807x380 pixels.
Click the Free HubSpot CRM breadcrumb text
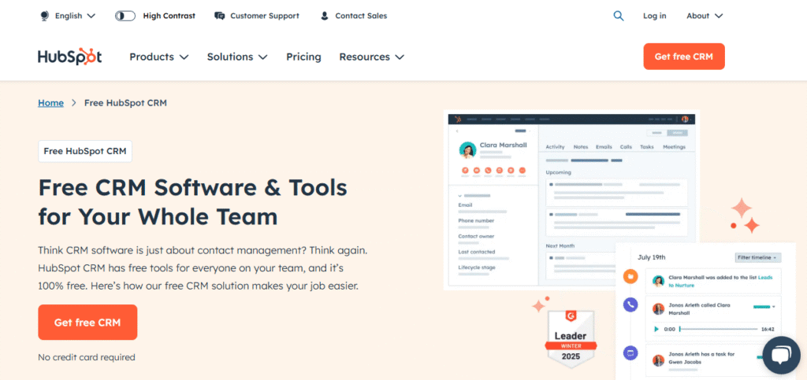(125, 103)
